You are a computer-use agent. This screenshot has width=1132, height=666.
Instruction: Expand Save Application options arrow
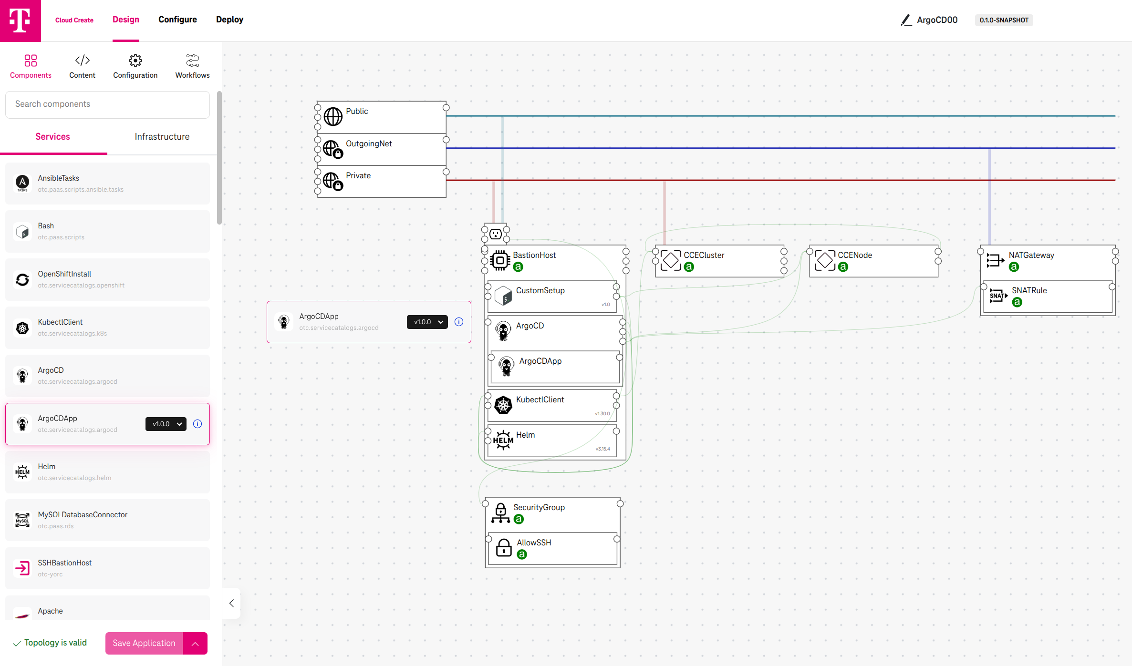[x=195, y=644]
